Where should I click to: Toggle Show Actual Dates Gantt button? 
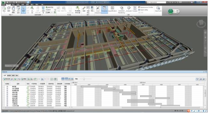69,79
